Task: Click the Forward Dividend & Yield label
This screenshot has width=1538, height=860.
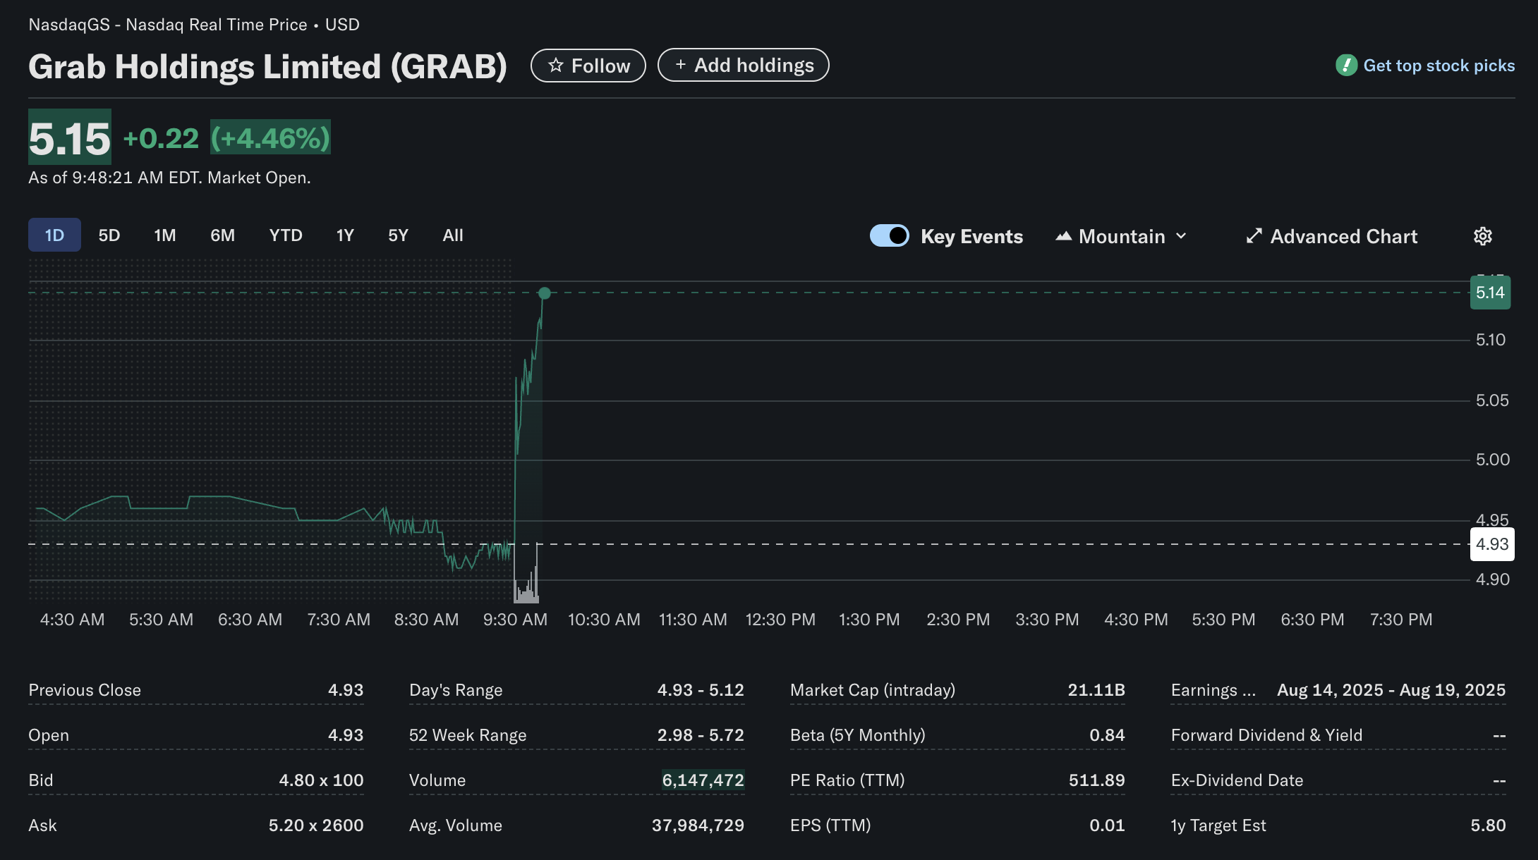Action: pyautogui.click(x=1266, y=735)
